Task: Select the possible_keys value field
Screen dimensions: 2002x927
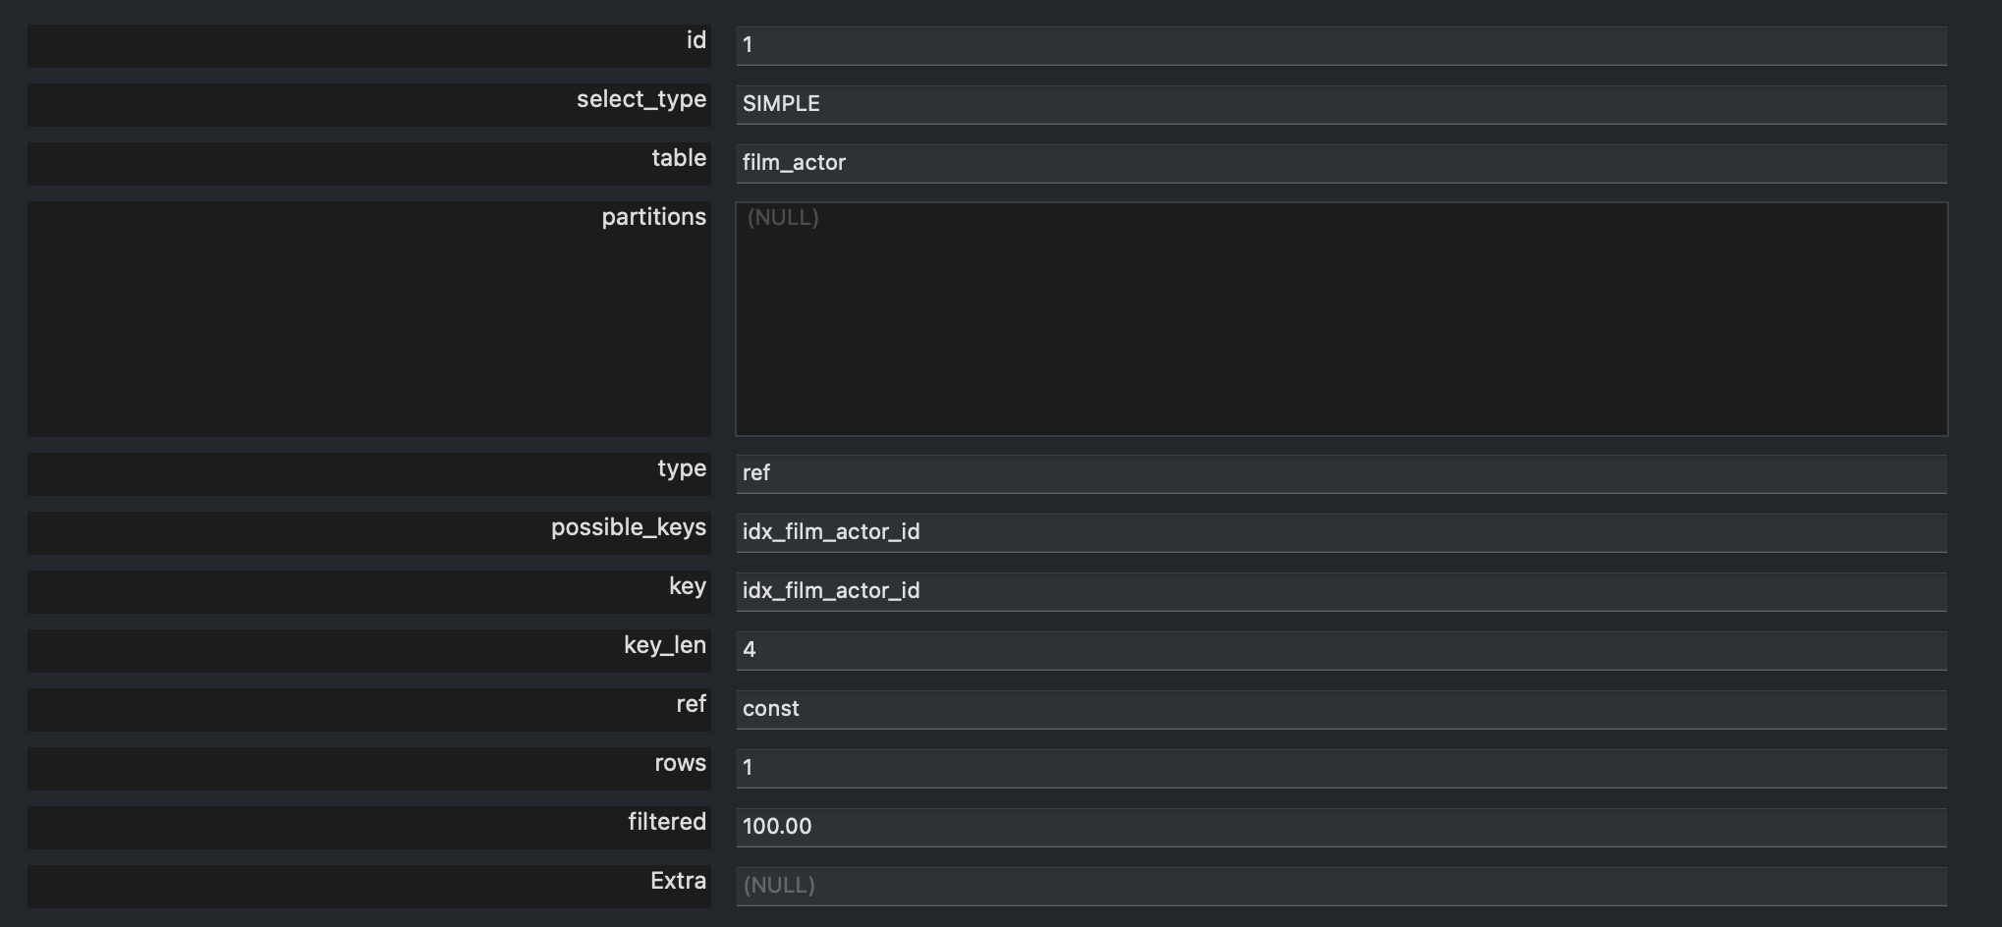Action: click(x=1341, y=532)
